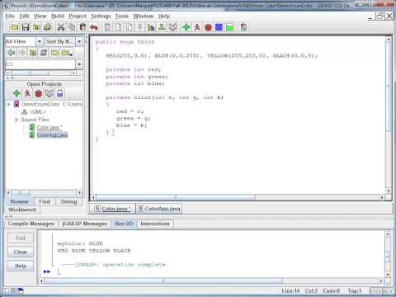Click the last main toolbar document icon
Screen dimensions: 396x297
coord(243,27)
